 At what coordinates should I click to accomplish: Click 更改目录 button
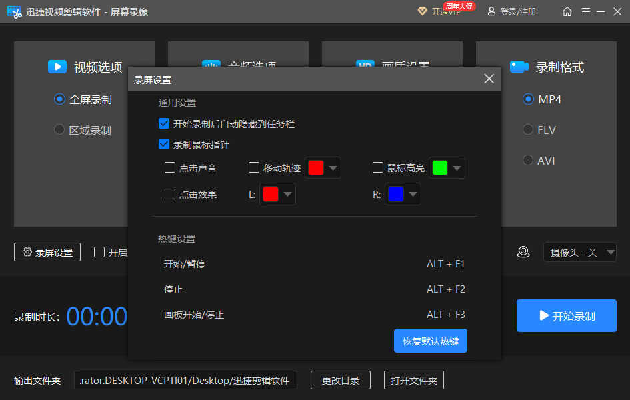[340, 380]
